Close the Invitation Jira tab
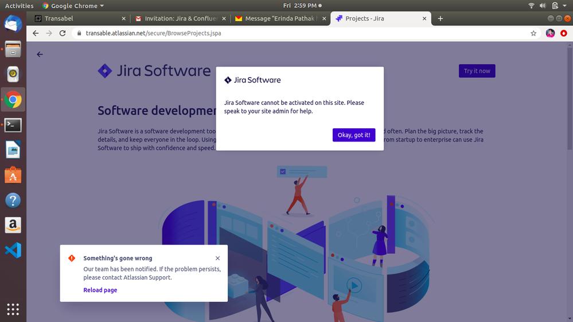The height and width of the screenshot is (322, 573). click(224, 18)
